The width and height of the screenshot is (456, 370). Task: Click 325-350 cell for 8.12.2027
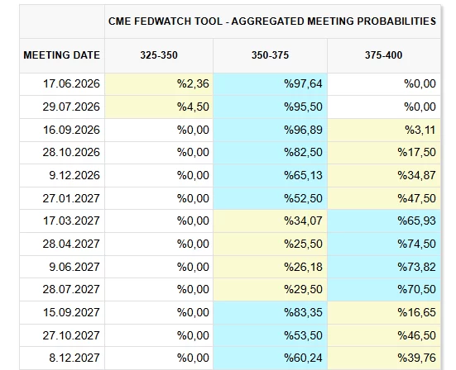pyautogui.click(x=159, y=358)
